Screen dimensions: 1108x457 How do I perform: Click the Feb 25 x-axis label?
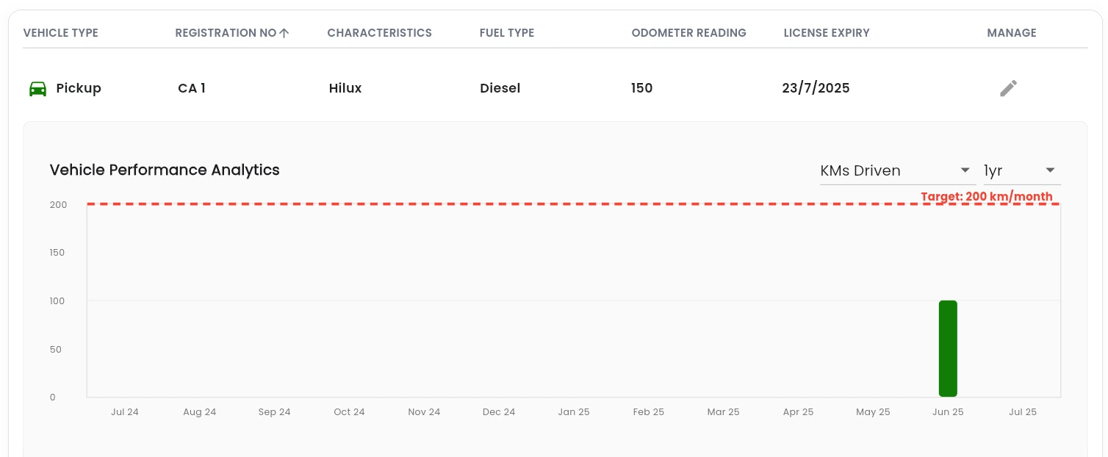pyautogui.click(x=649, y=412)
